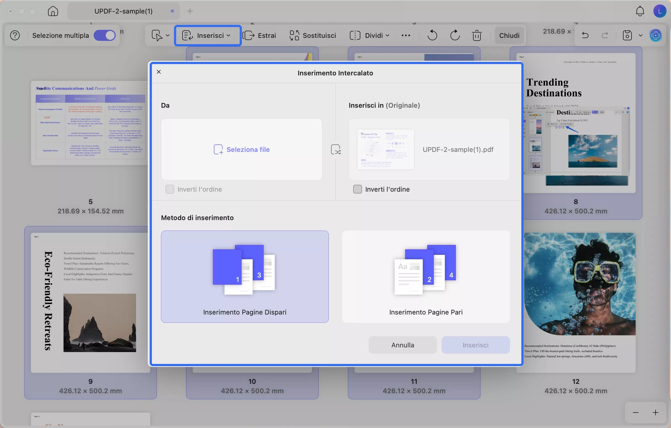Select the Inserimento Pagine Pari method
This screenshot has height=428, width=671.
click(x=426, y=276)
